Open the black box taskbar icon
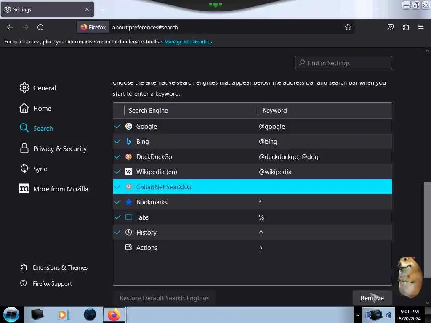The width and height of the screenshot is (431, 323). (37, 315)
